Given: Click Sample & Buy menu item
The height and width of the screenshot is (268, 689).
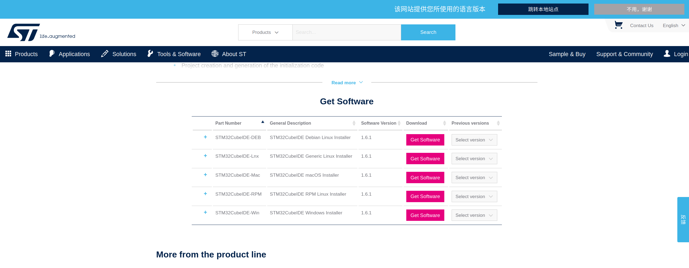Looking at the screenshot, I should click(567, 54).
